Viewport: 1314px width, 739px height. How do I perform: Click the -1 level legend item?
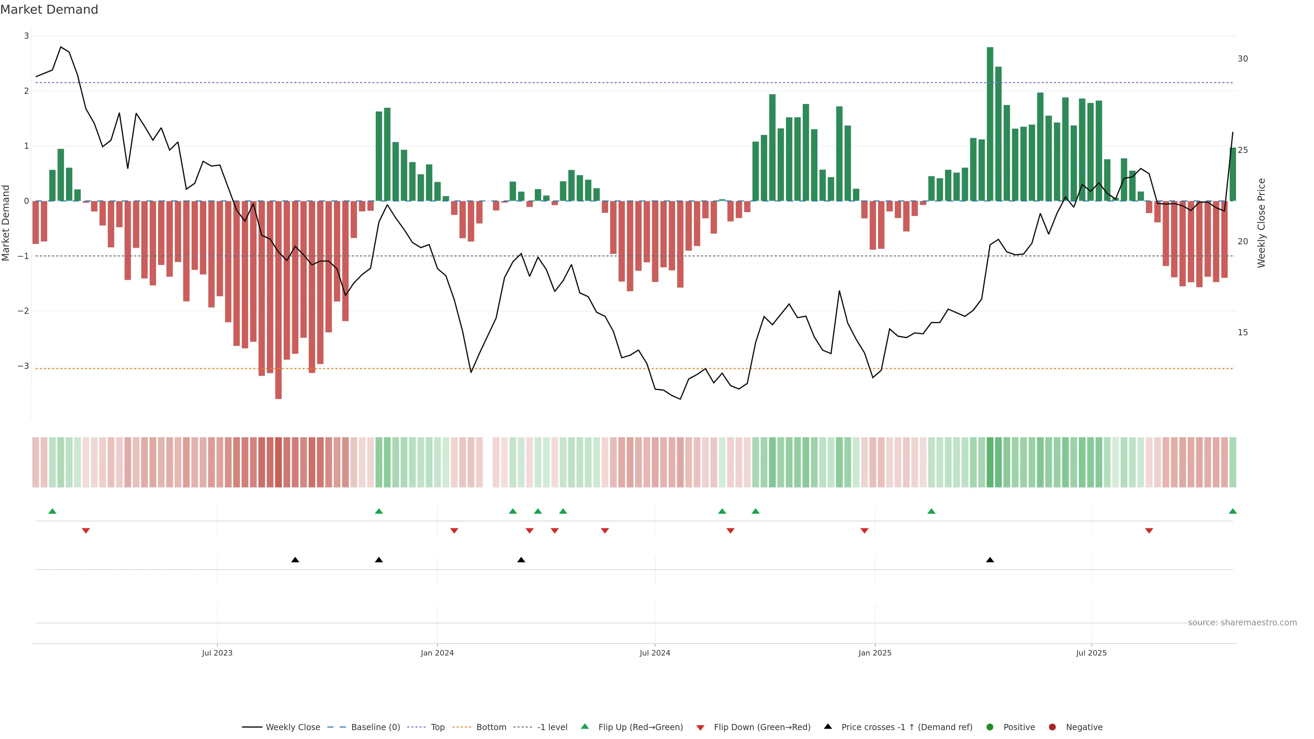tap(552, 727)
